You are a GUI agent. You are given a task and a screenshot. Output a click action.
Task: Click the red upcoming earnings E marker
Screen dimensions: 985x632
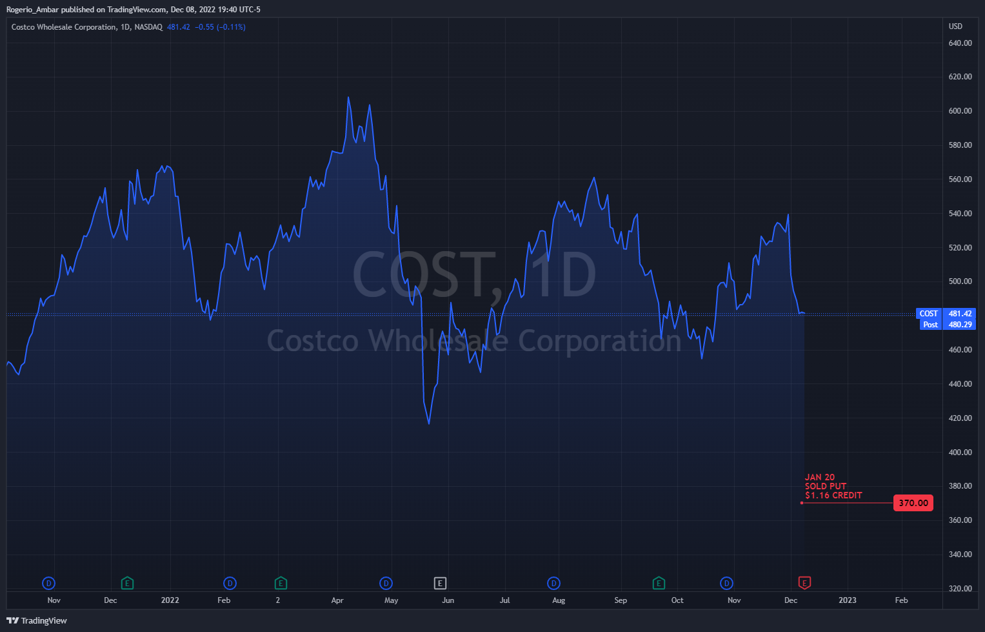(804, 583)
